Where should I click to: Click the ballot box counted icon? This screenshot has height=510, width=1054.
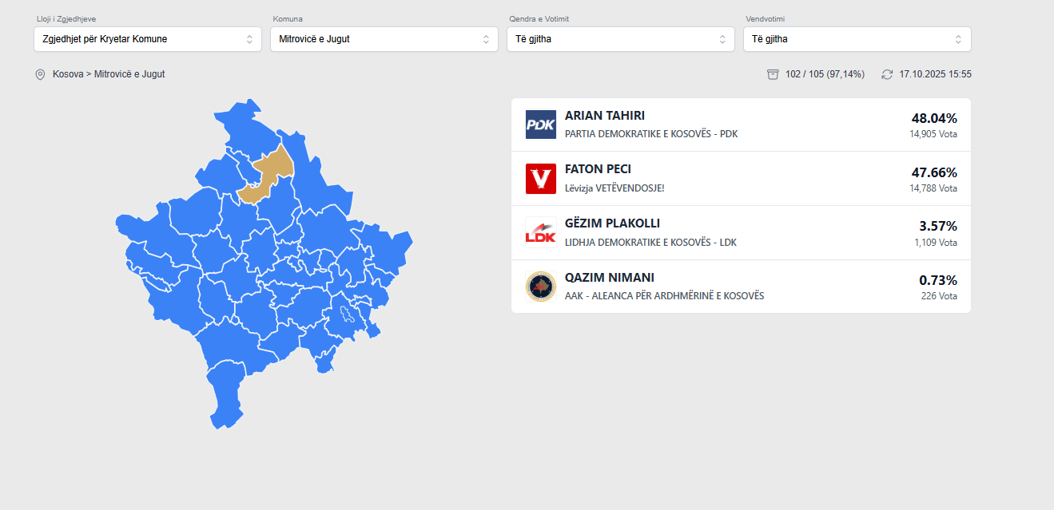[773, 74]
